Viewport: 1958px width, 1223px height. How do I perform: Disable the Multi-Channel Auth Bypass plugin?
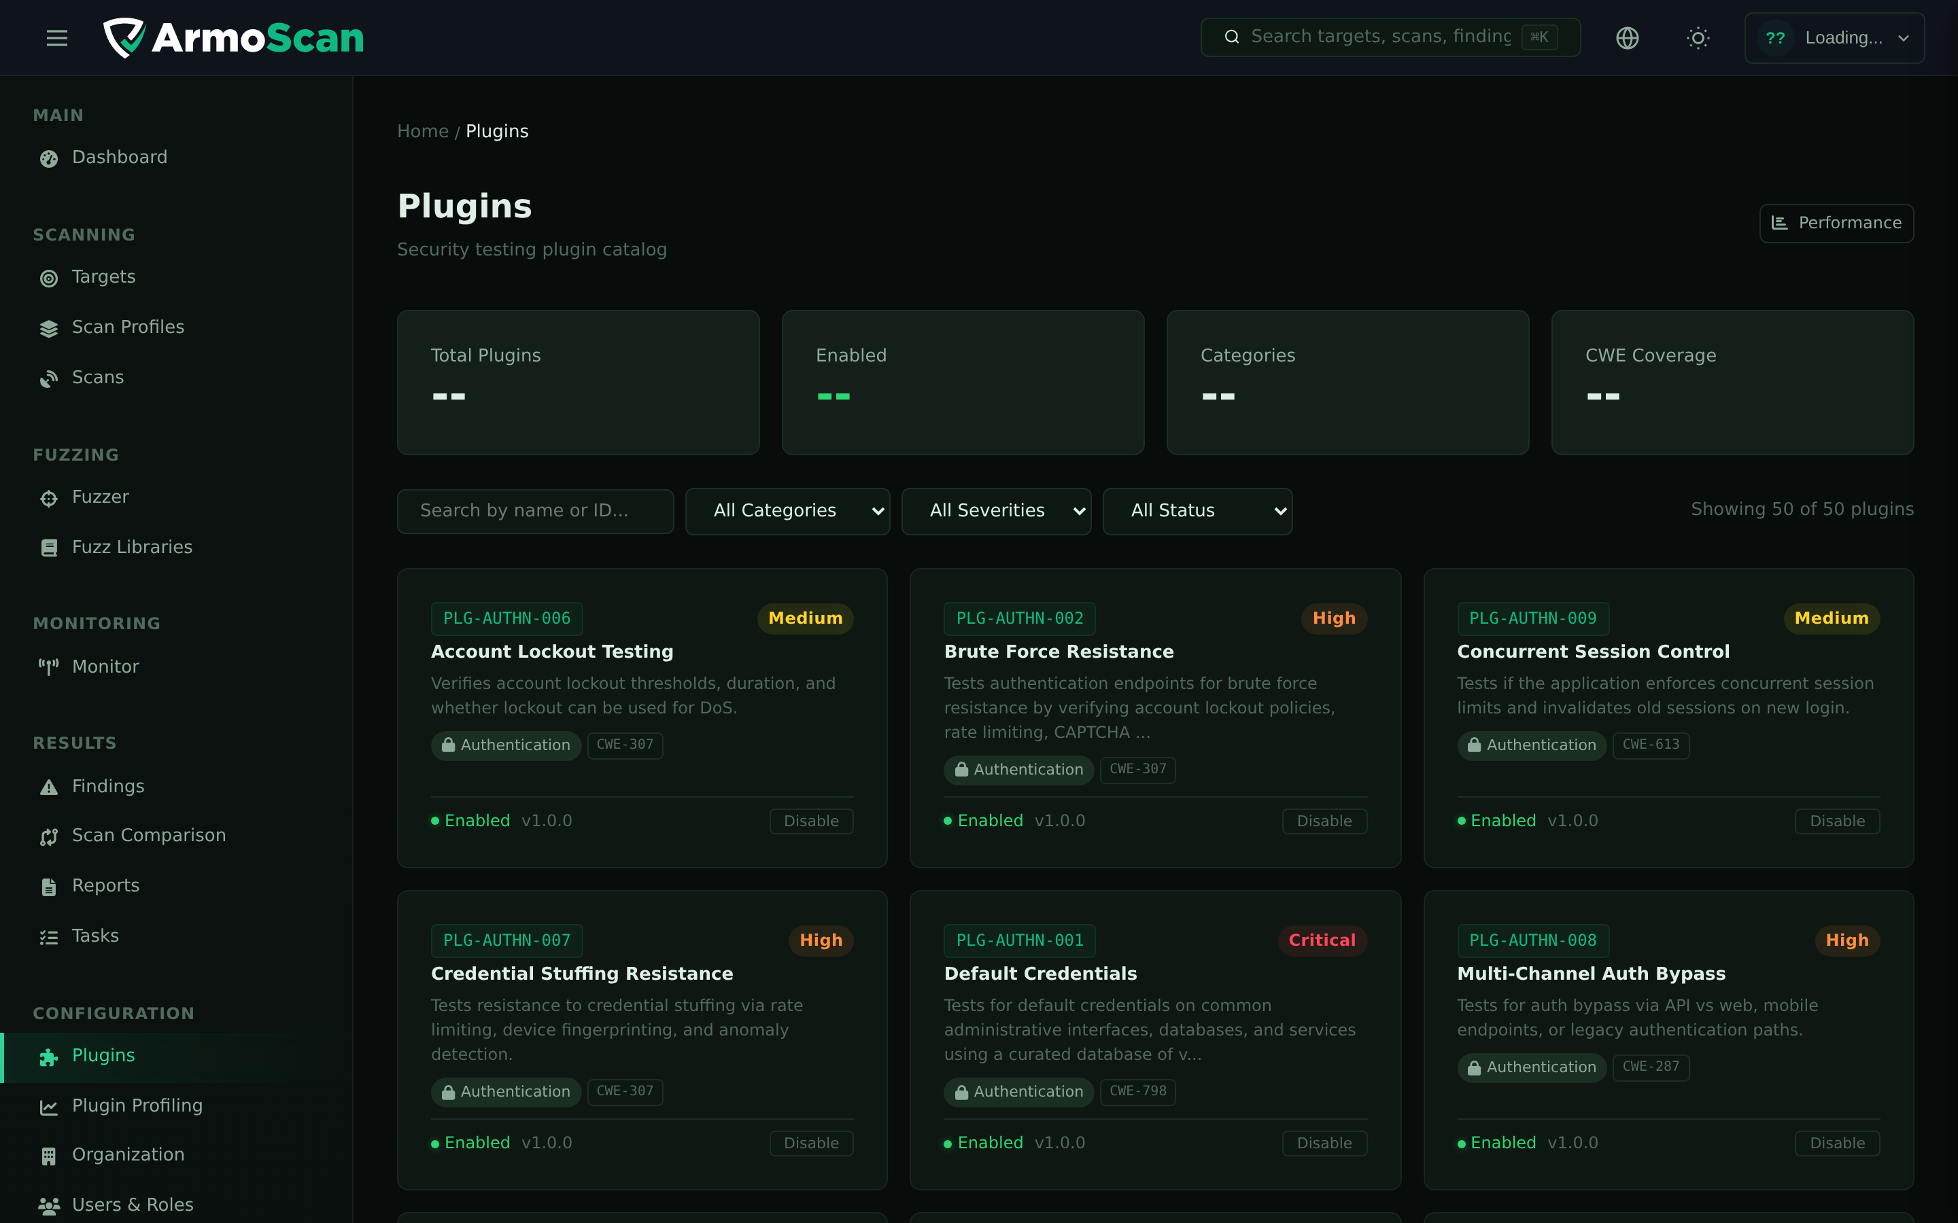pyautogui.click(x=1836, y=1143)
